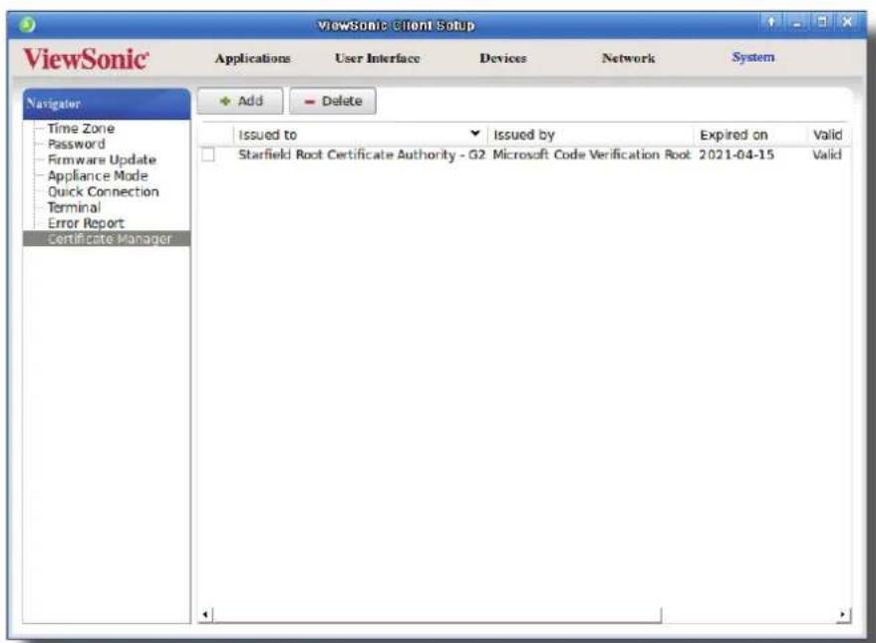Screen dimensions: 876x643
Task: Open Error Report entry
Action: point(86,223)
